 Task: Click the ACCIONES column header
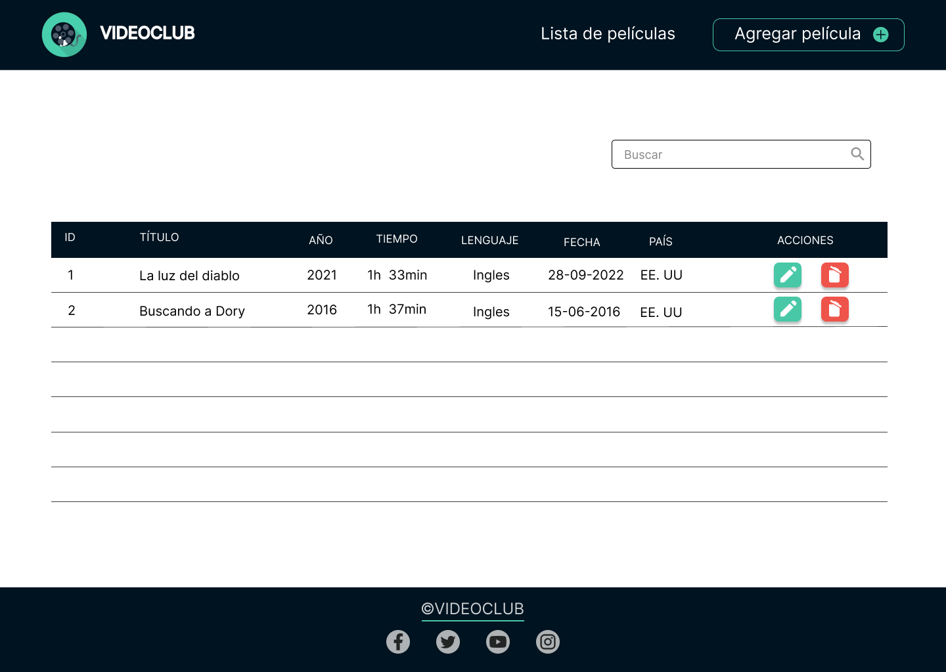805,240
